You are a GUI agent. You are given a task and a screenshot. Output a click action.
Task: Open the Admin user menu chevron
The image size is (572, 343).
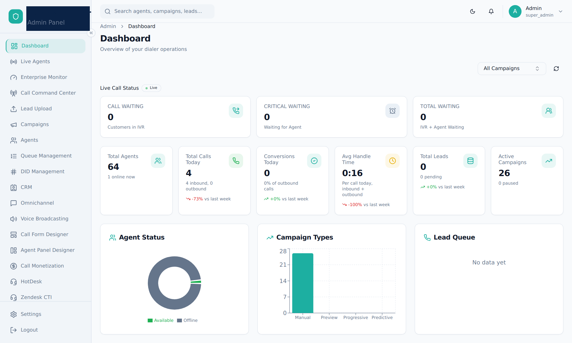tap(561, 11)
